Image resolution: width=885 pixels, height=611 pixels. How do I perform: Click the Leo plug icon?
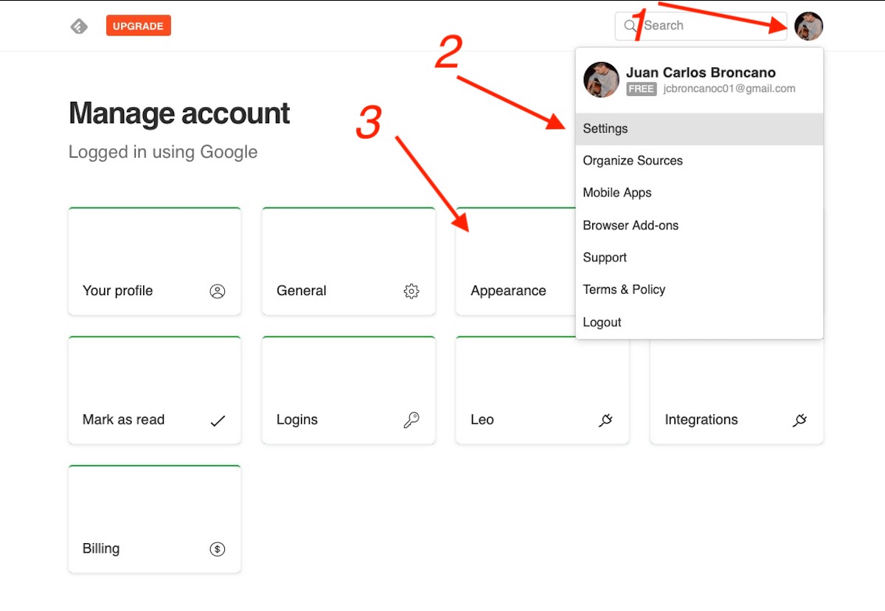click(x=605, y=421)
